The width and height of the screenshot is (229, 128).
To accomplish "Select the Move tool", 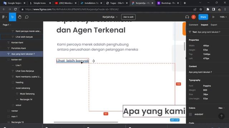I will click(x=13, y=17).
